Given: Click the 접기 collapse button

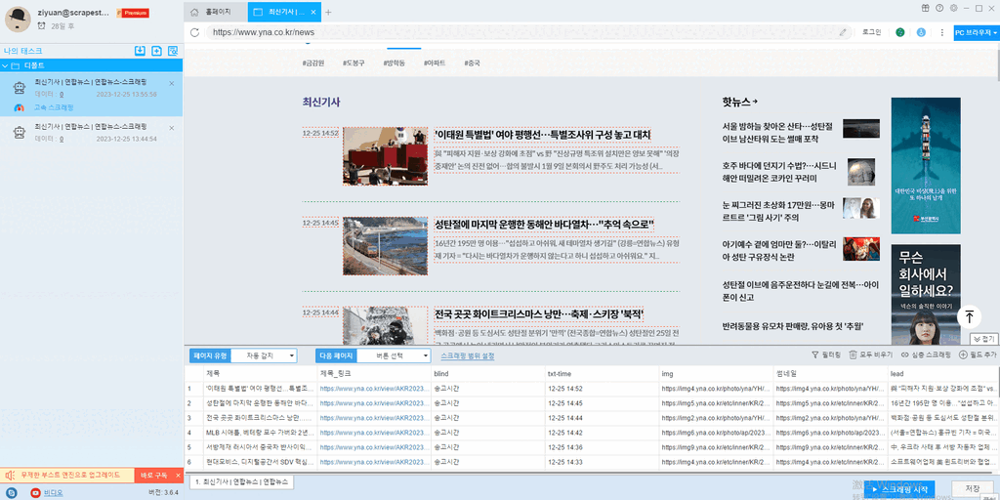Looking at the screenshot, I should tap(984, 338).
